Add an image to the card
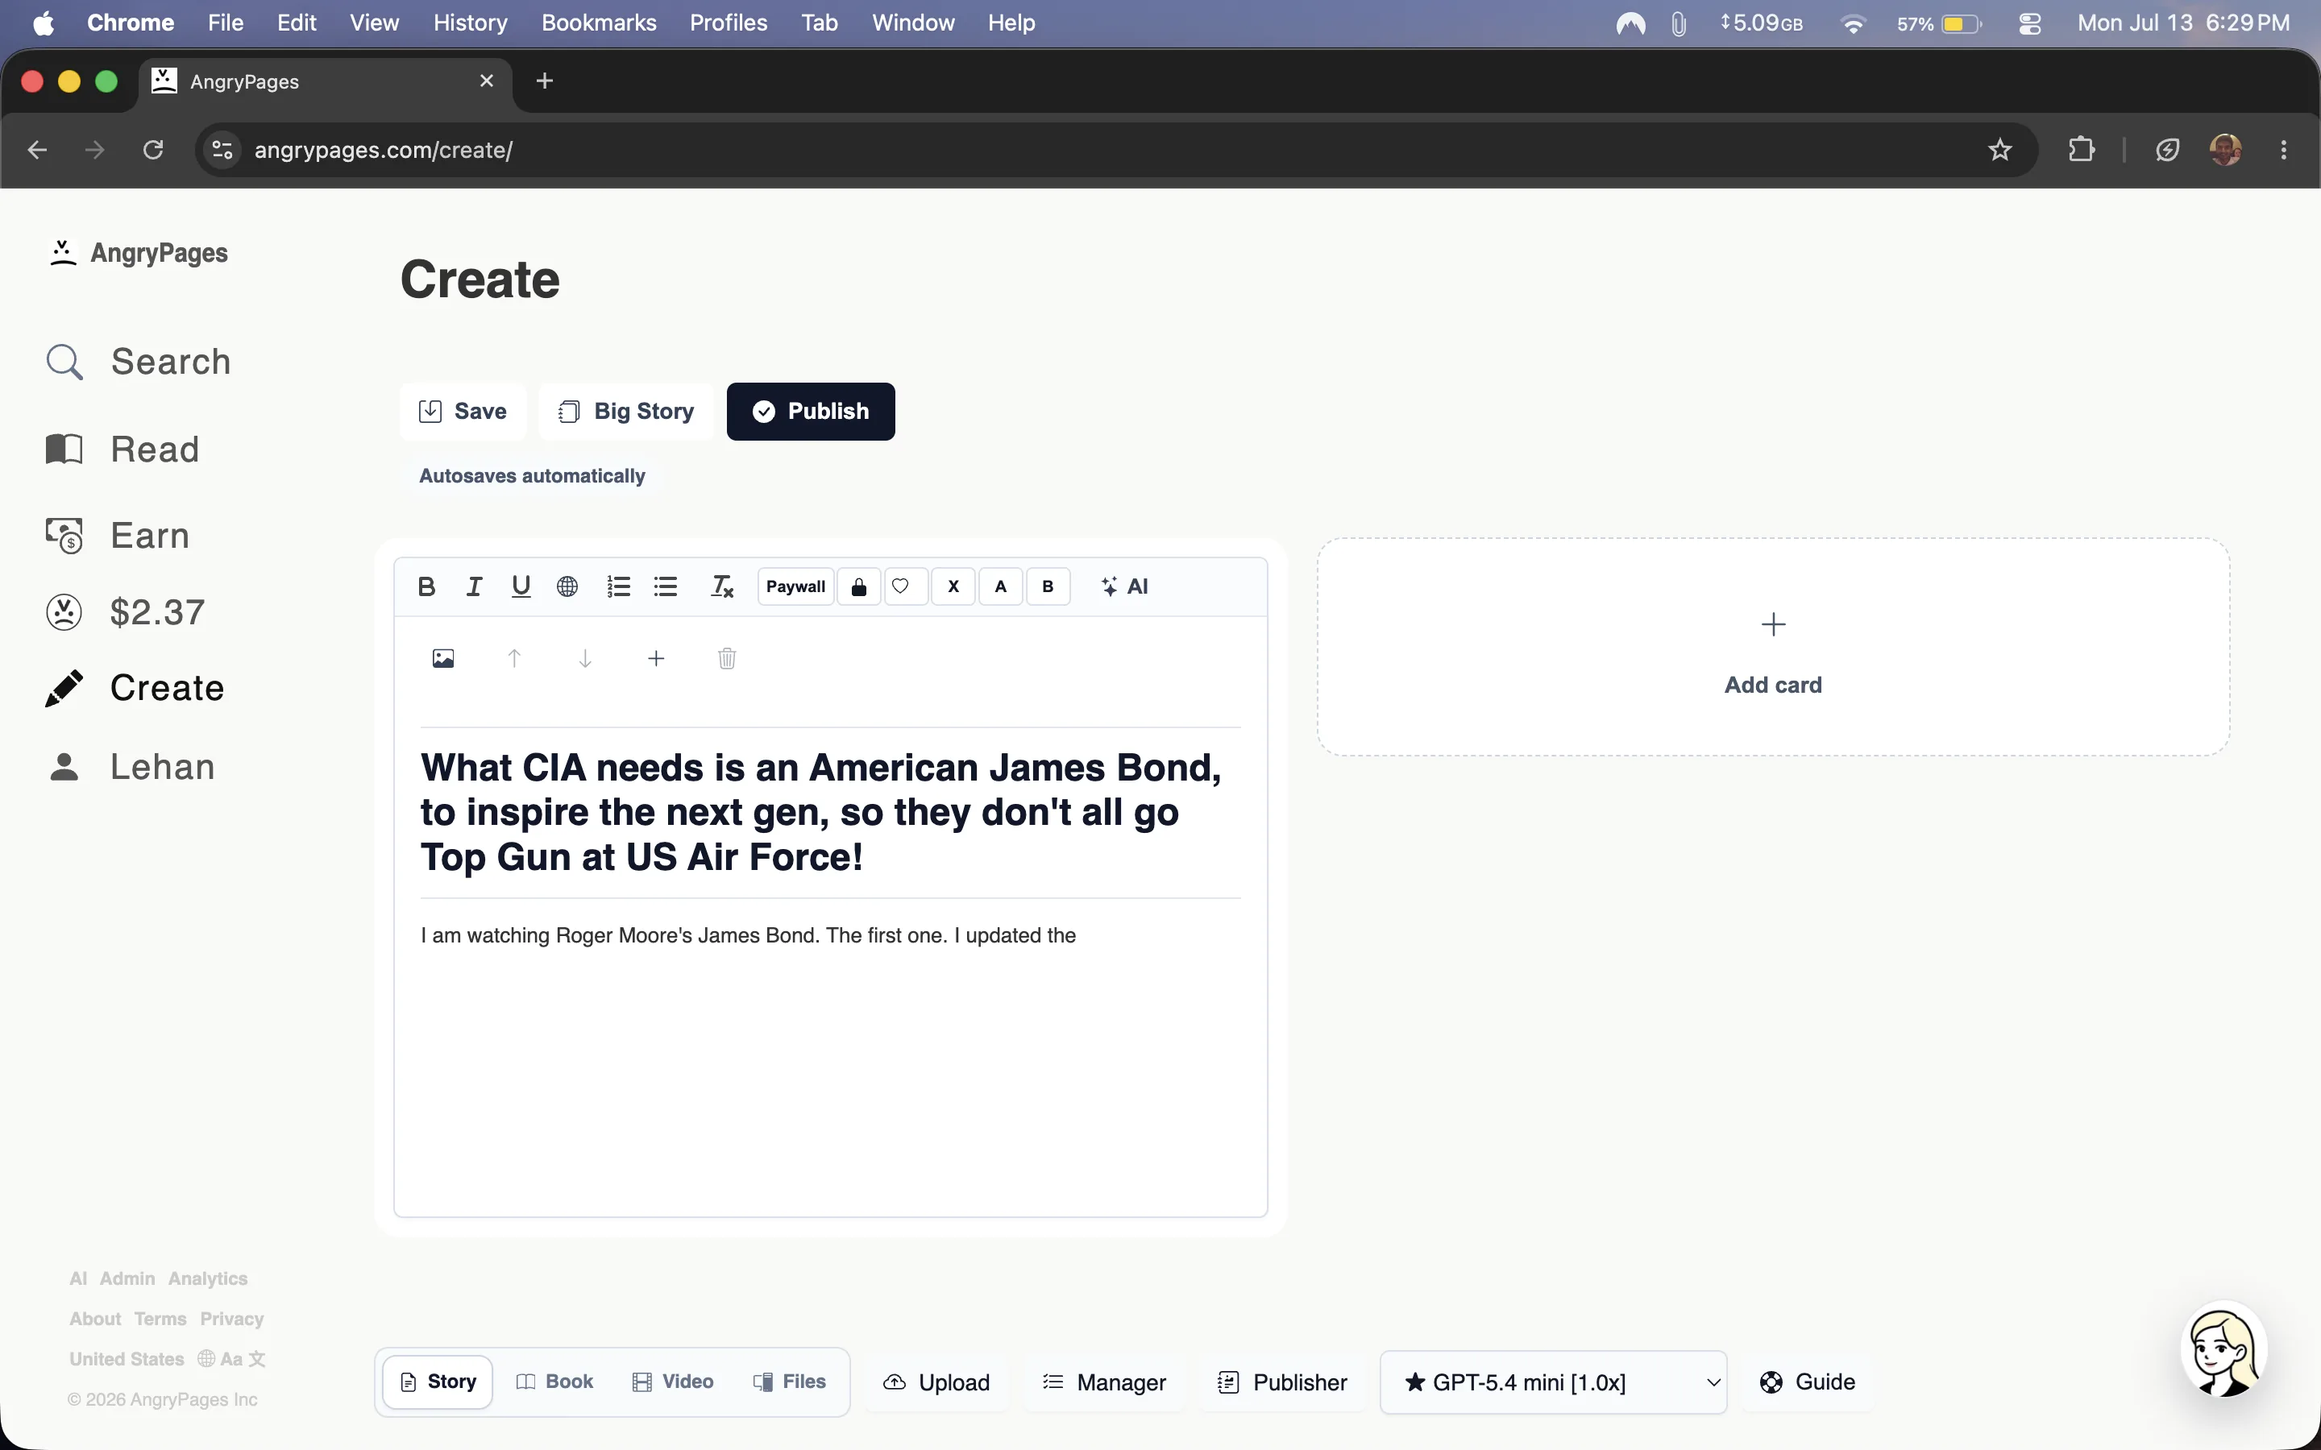 [x=443, y=658]
